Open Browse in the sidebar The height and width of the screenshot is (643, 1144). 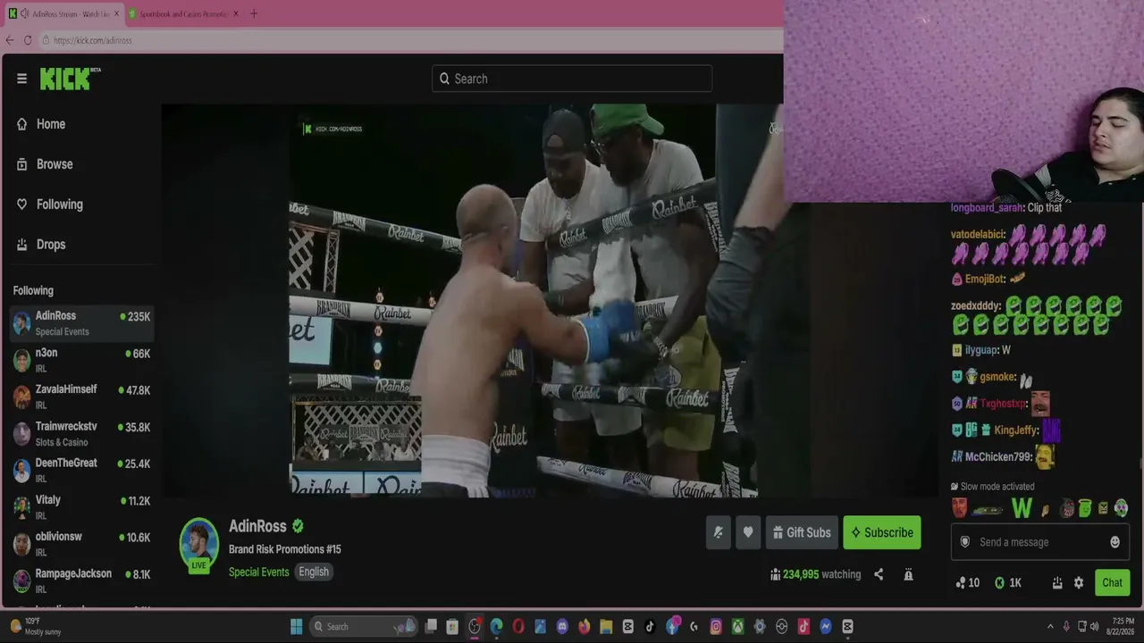pyautogui.click(x=45, y=164)
